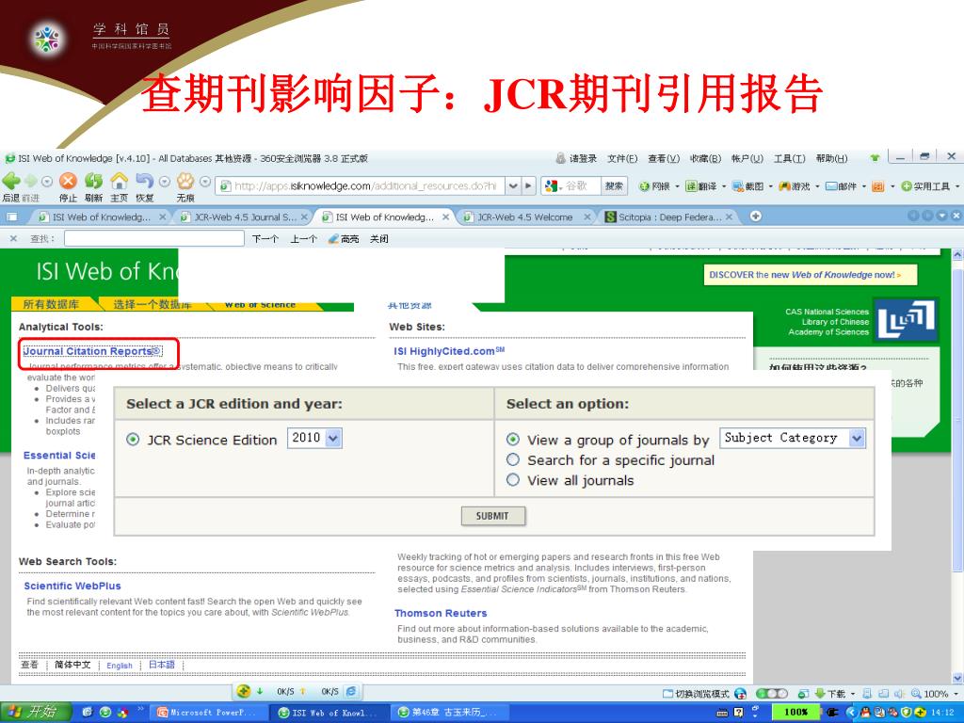Switch language to 日本語

pos(162,665)
